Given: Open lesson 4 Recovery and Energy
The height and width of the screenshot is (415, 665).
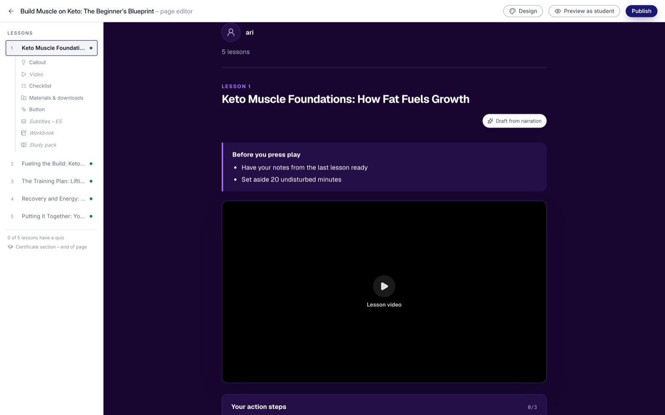Looking at the screenshot, I should [51, 199].
